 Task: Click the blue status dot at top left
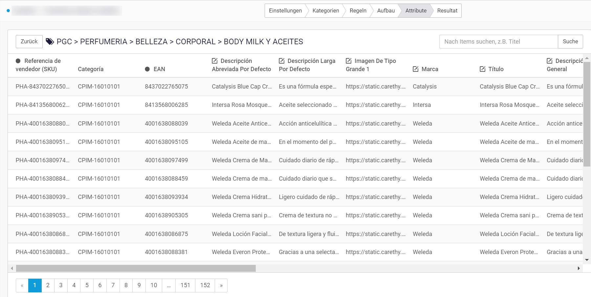(8, 11)
